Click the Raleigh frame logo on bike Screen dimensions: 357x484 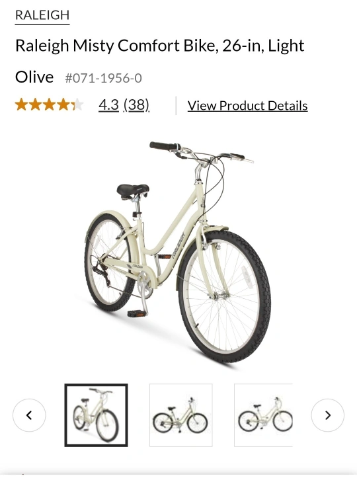178,245
